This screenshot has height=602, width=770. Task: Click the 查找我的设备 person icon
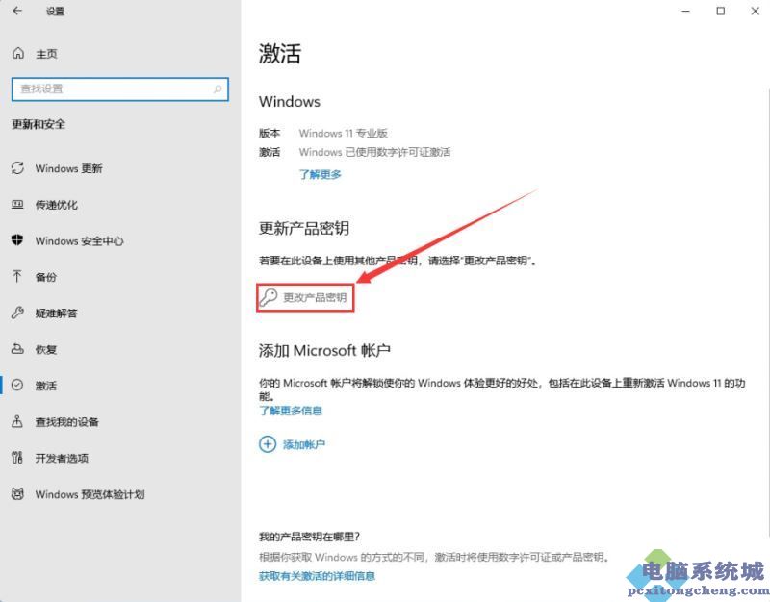(17, 421)
